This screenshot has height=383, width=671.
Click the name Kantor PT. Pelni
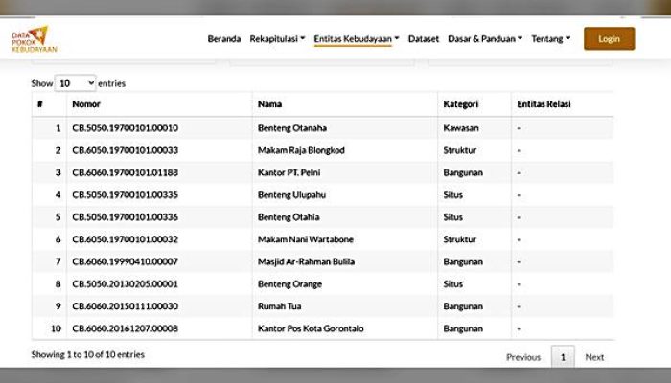click(289, 172)
